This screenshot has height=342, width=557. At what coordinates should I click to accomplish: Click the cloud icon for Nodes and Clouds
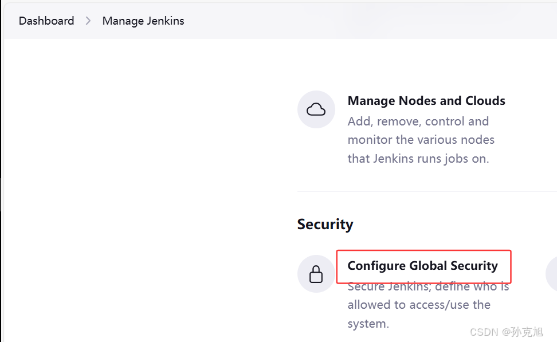[x=316, y=109]
